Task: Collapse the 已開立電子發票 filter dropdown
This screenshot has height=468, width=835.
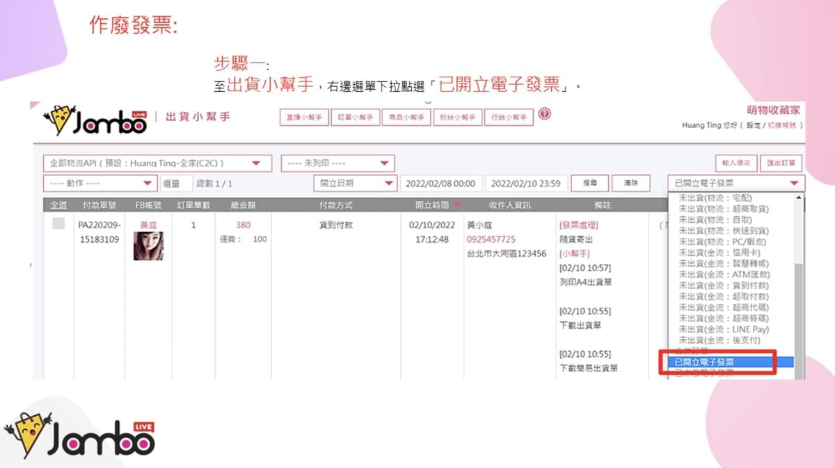Action: (735, 184)
